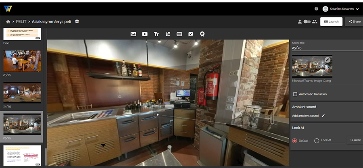The image size is (363, 168).
Task: Click the Share button
Action: (x=354, y=22)
